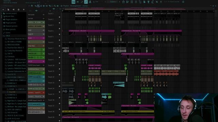218x122 pixels.
Task: Select the playlist Zoom tool
Action: 55,6
